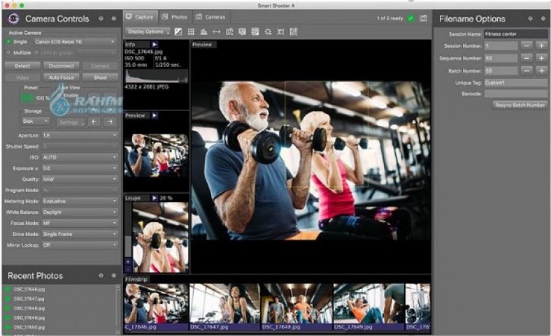551x336 pixels.
Task: Click the Resync Batch Number button
Action: click(x=520, y=105)
